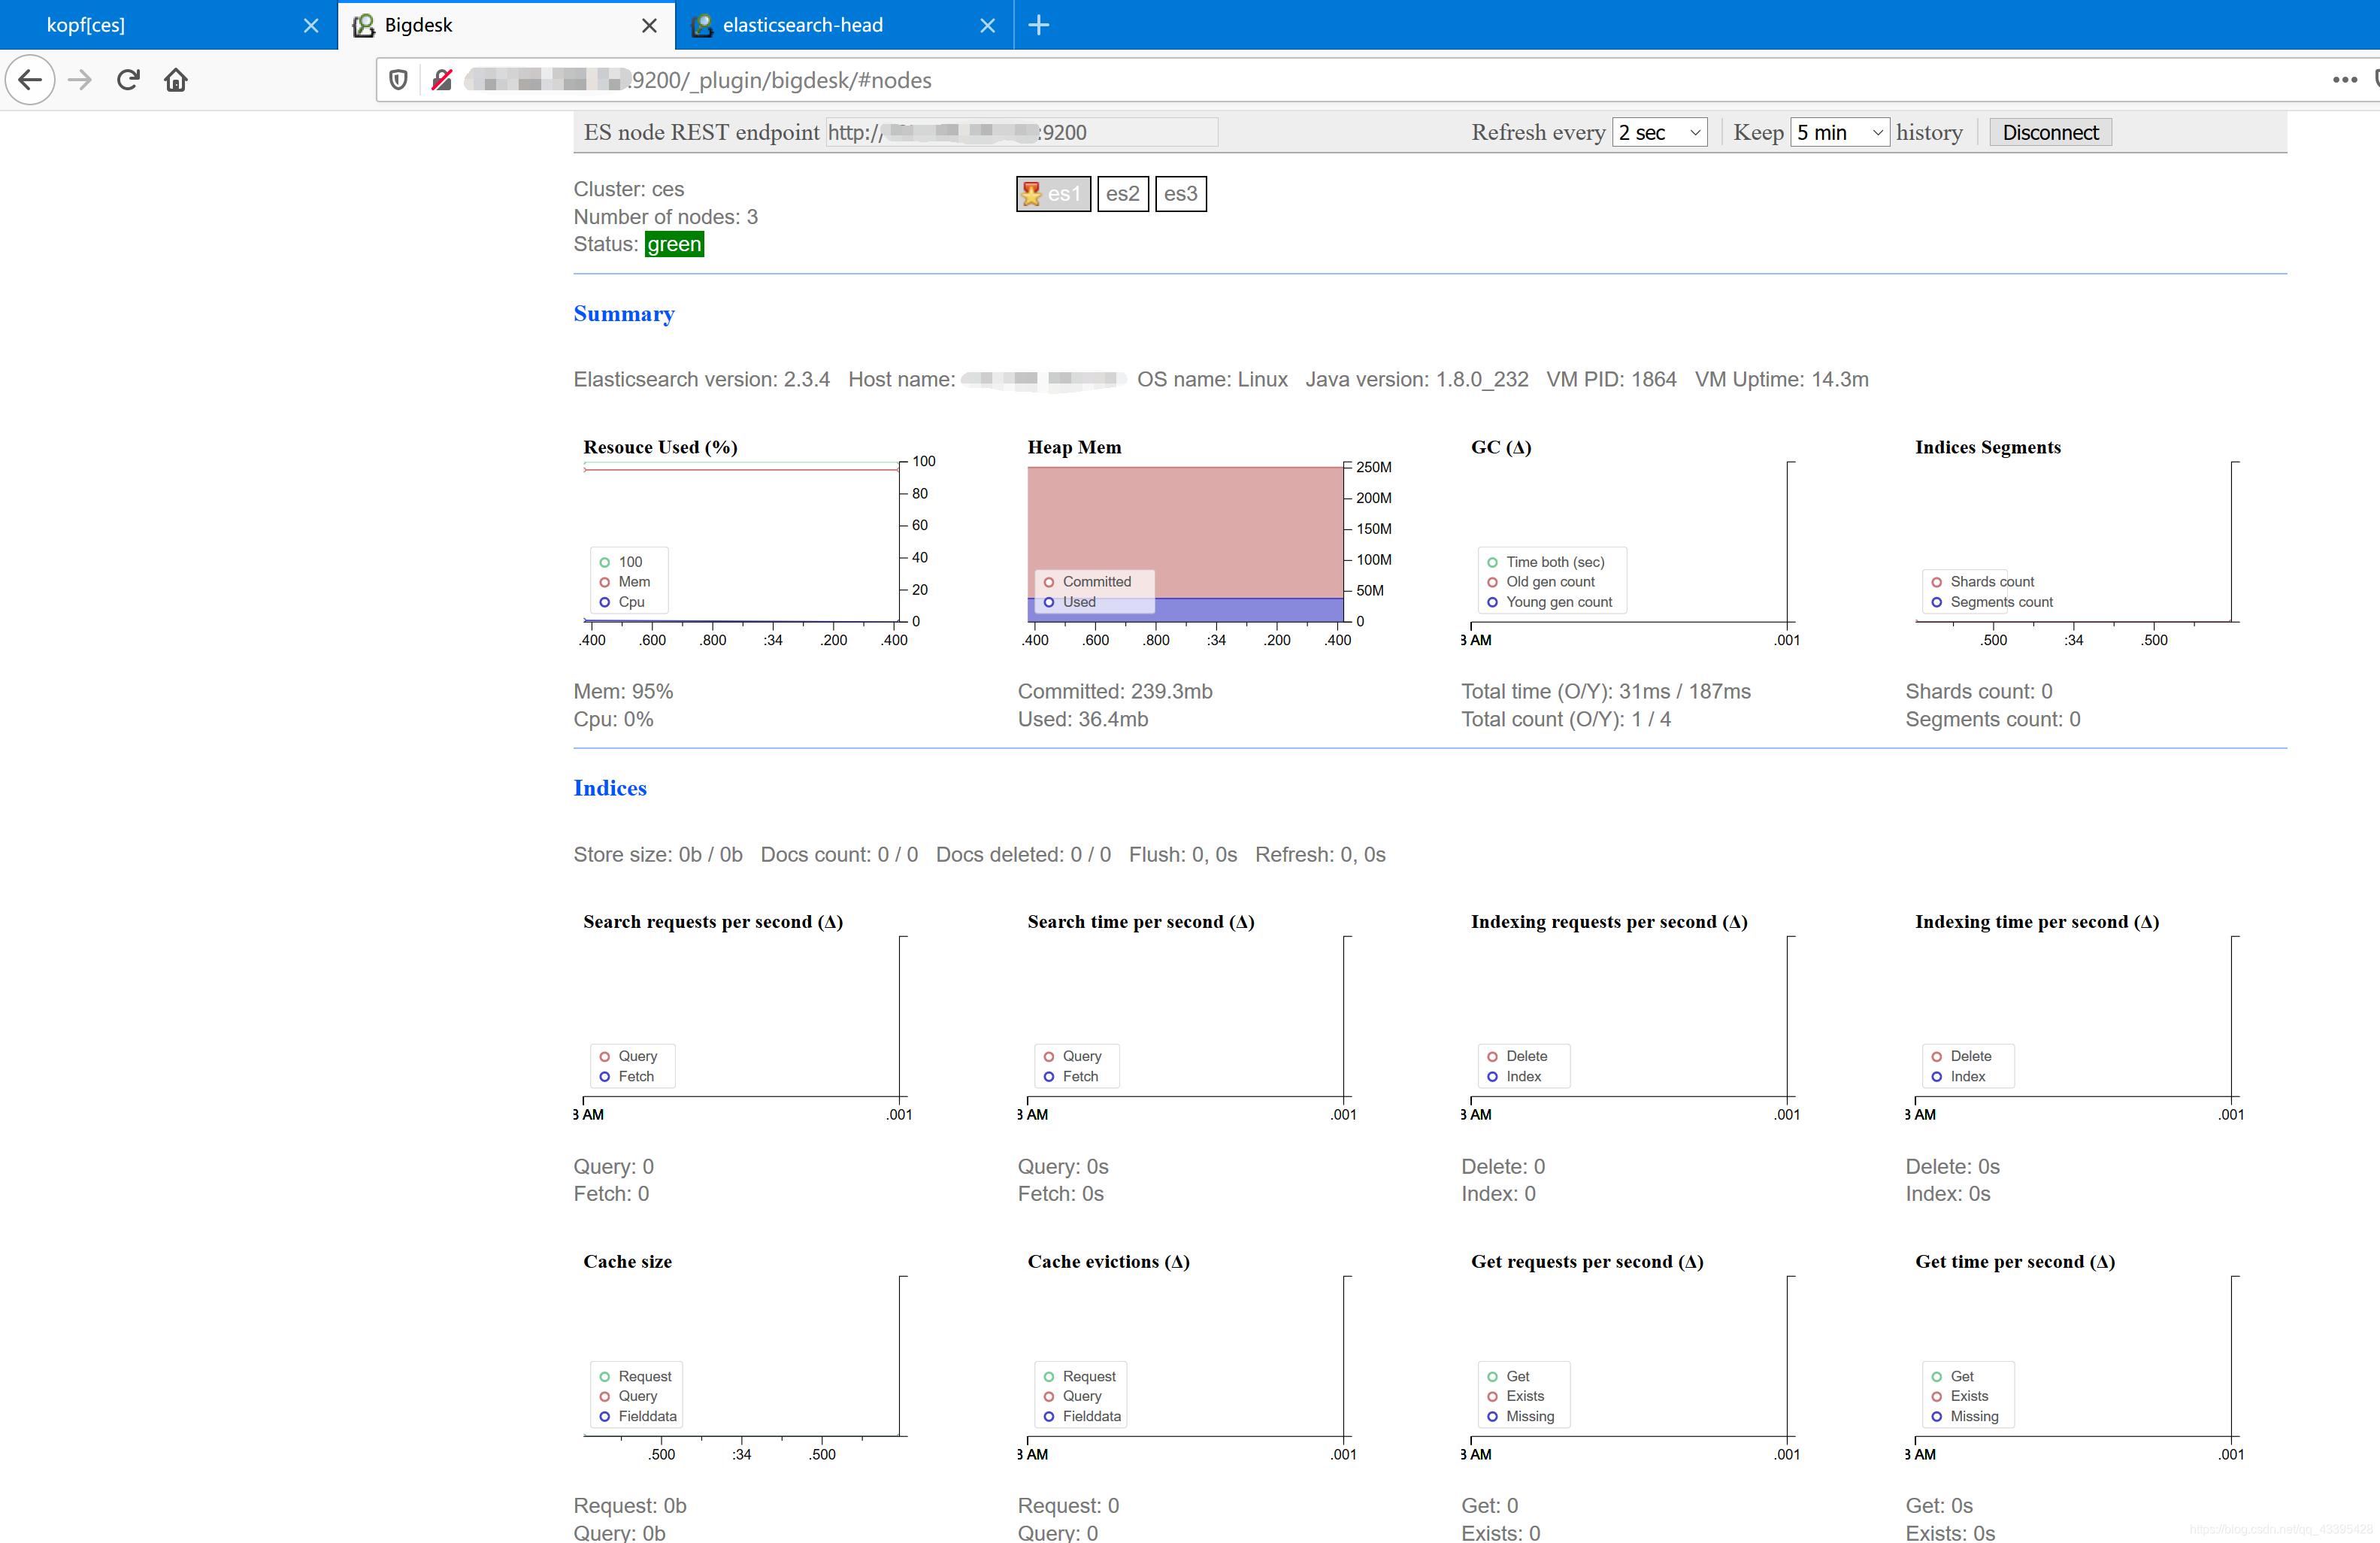The height and width of the screenshot is (1543, 2380).
Task: Click the Resouce Used (%) chart title
Action: 660,447
